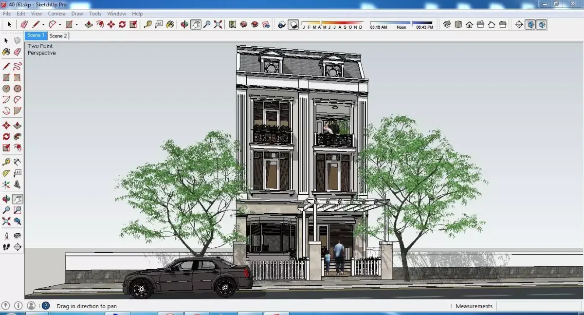Expand the Shapes tool dropdown arrow
The width and height of the screenshot is (584, 315).
pyautogui.click(x=76, y=24)
